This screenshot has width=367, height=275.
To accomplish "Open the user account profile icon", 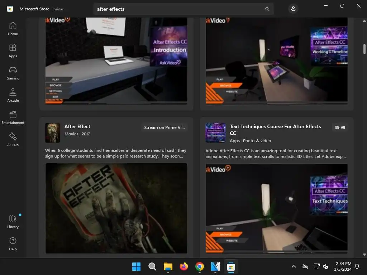I will (293, 9).
